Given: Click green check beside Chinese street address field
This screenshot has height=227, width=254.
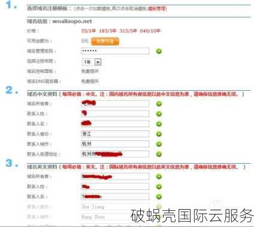Looking at the screenshot, I should click(159, 154).
